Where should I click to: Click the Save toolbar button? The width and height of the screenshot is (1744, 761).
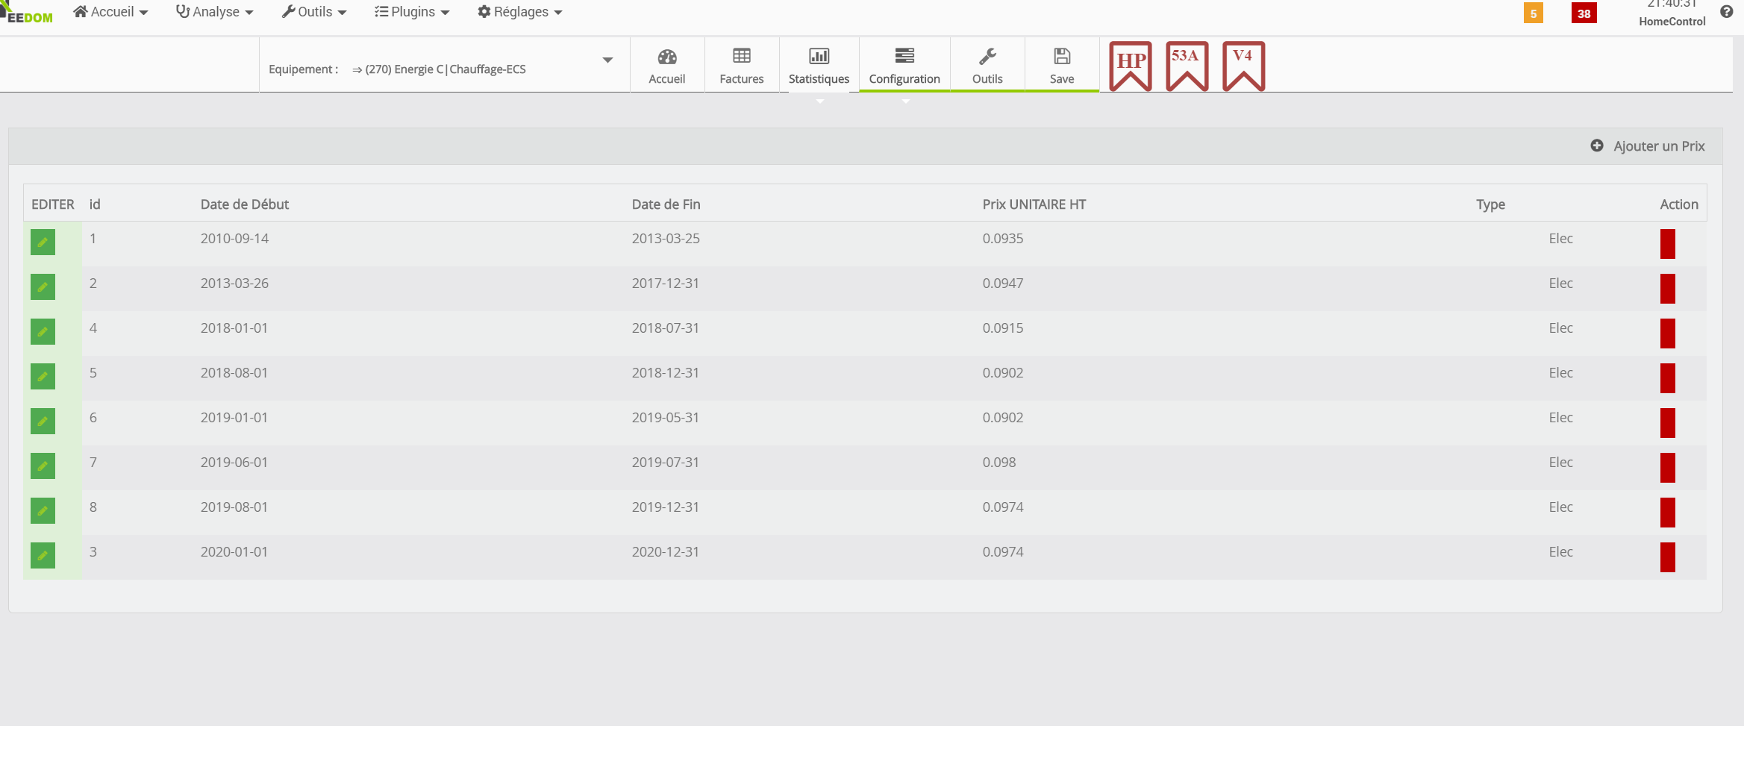point(1061,66)
